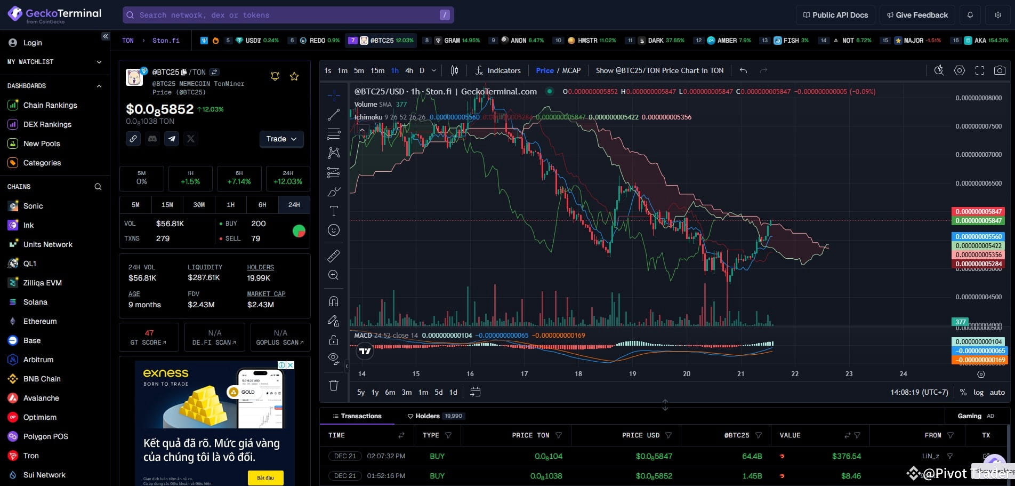The width and height of the screenshot is (1015, 486).
Task: Toggle log scale on the chart
Action: [x=978, y=392]
